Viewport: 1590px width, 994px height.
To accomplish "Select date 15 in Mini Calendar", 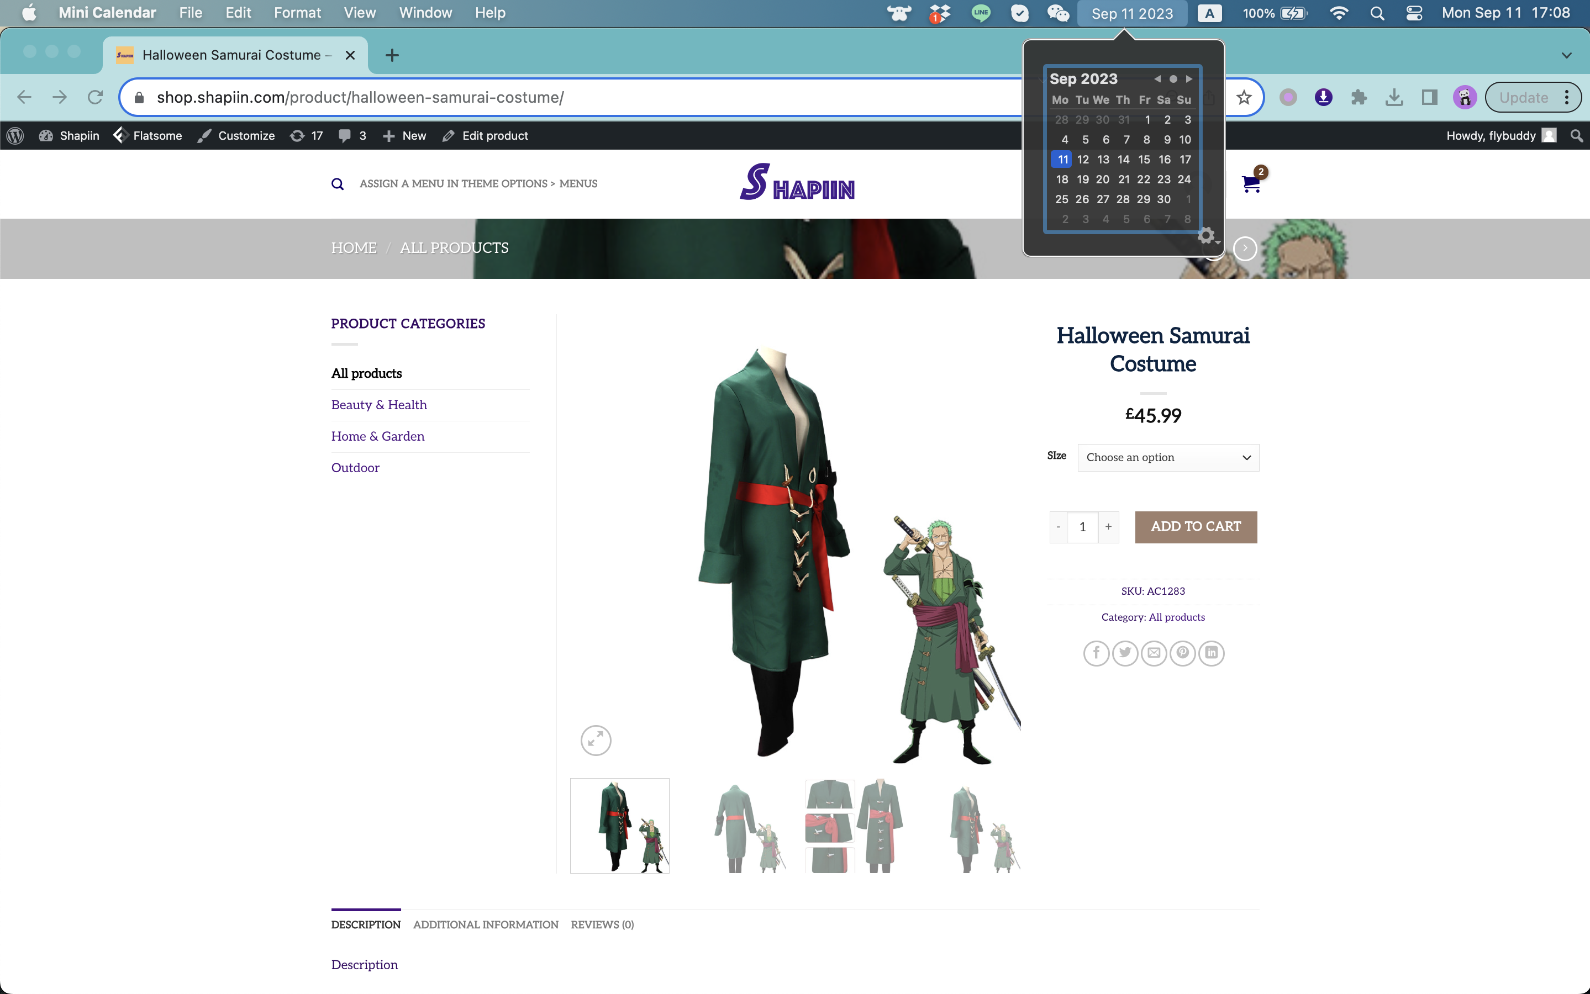I will pos(1144,159).
